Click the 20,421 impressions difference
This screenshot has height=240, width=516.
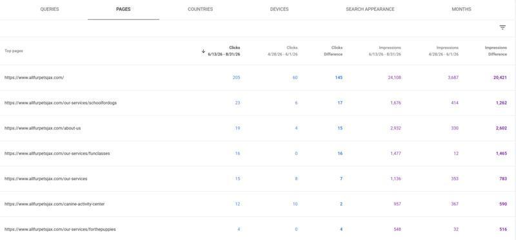[501, 78]
